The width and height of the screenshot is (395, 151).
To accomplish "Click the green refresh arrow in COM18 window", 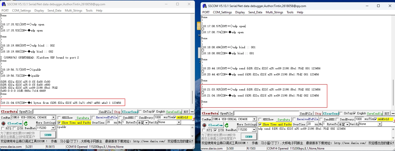I will pos(26,123).
